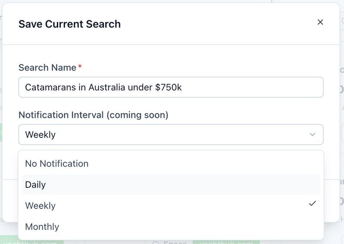This screenshot has width=344, height=244.
Task: Click the Search Name field label
Action: click(x=47, y=68)
